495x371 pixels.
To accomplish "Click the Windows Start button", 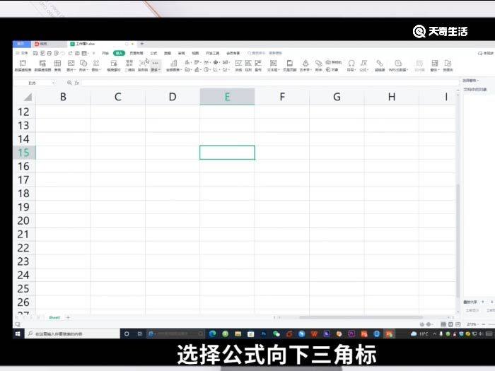I will pyautogui.click(x=18, y=334).
